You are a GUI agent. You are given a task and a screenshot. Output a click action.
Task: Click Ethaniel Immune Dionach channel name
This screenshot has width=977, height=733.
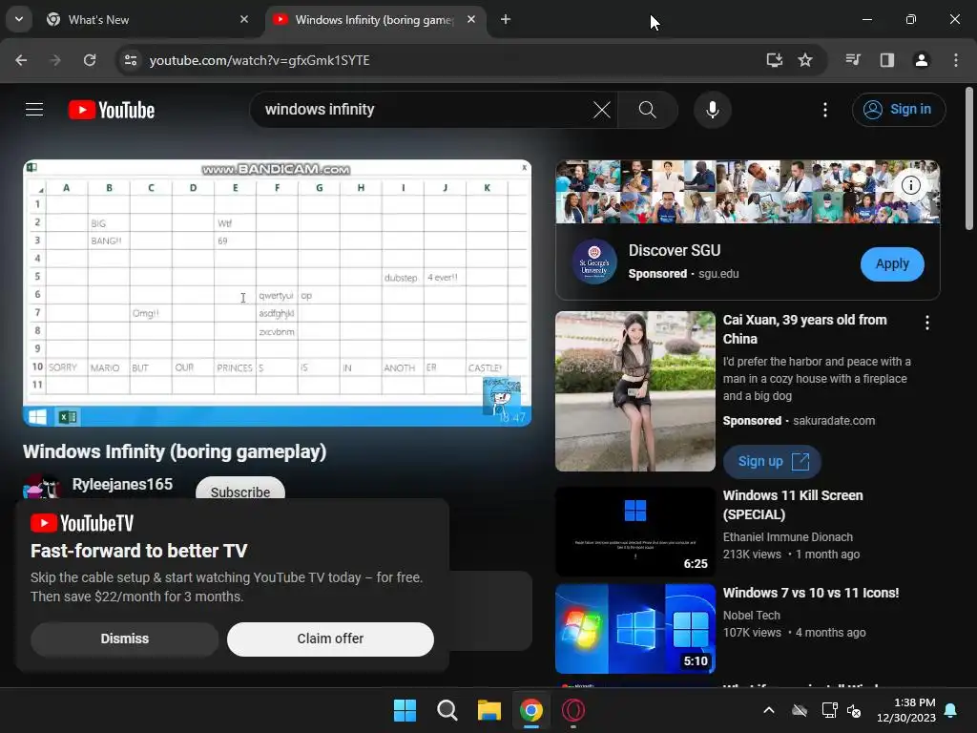click(x=787, y=536)
